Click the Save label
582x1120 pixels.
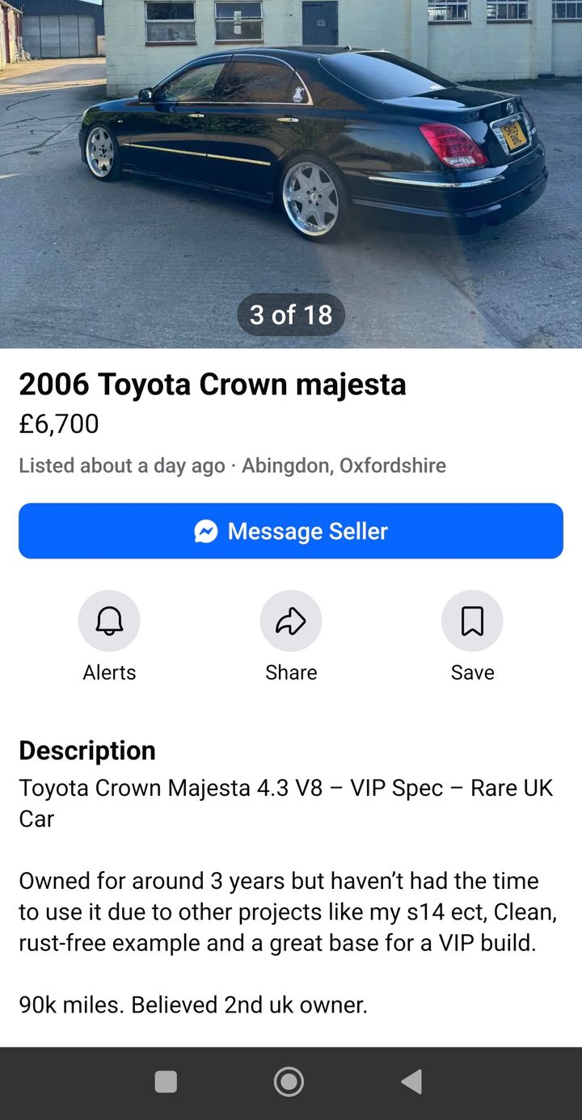(472, 672)
